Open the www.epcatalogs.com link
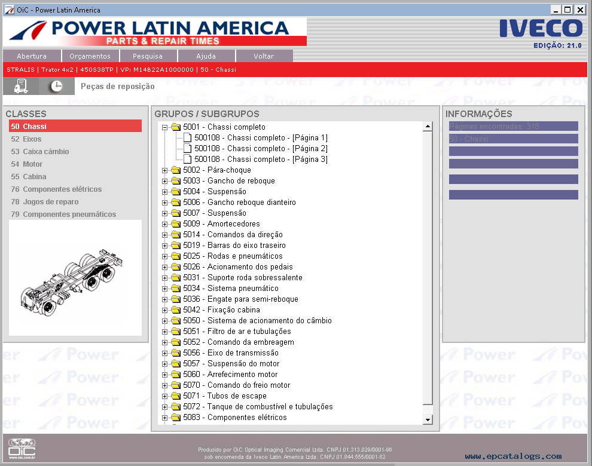The image size is (592, 466). (x=513, y=456)
